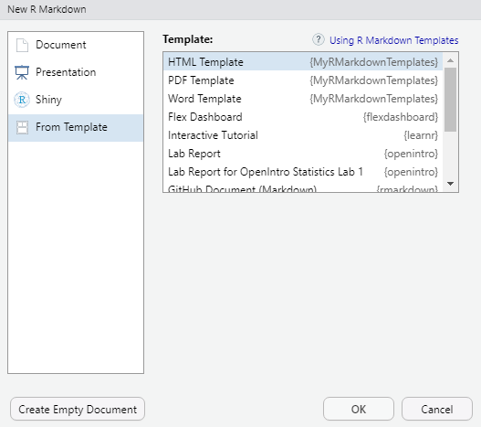Open Using R Markdown Templates link
This screenshot has height=427, width=481.
tap(394, 40)
